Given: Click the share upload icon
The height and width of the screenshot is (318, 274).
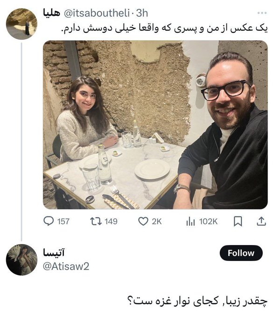Looking at the screenshot, I should [x=261, y=221].
